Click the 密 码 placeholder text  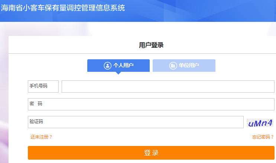tap(36, 104)
